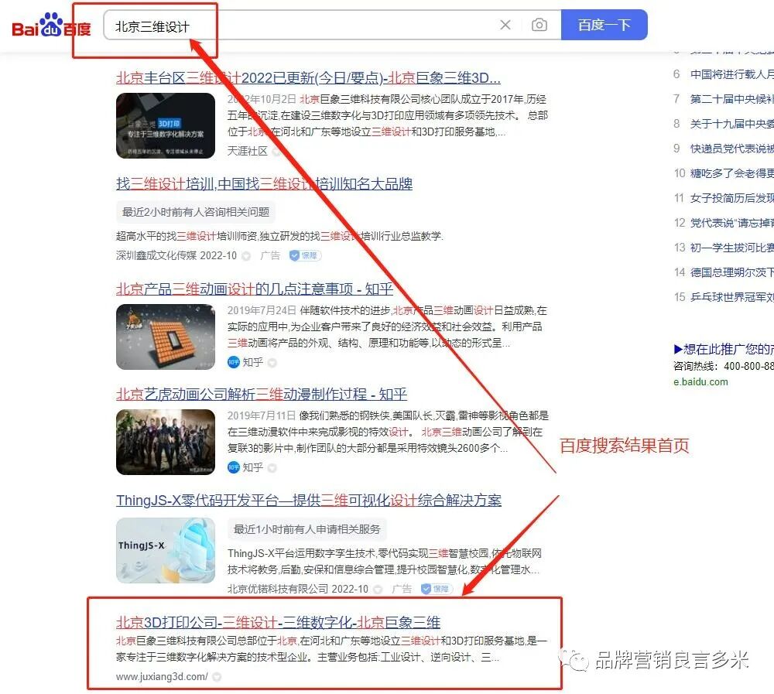Image resolution: width=774 pixels, height=694 pixels.
Task: Click the 保障 badge on 深圳鑫成 ad
Action: pos(305,255)
